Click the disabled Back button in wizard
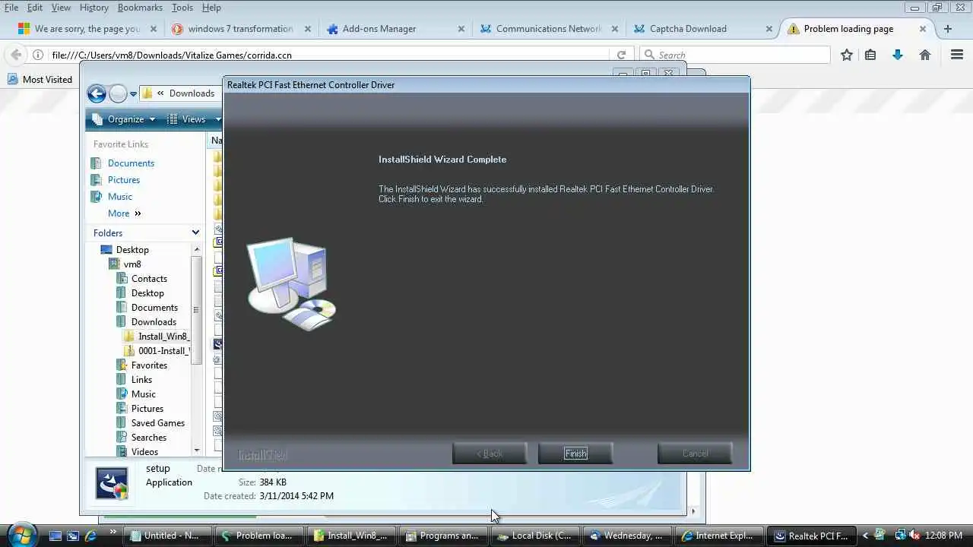Viewport: 973px width, 547px height. [x=490, y=454]
